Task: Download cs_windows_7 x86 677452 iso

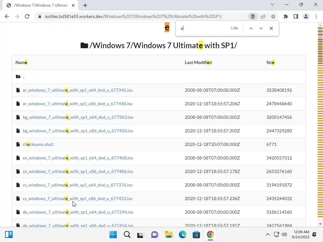Action: point(78,199)
